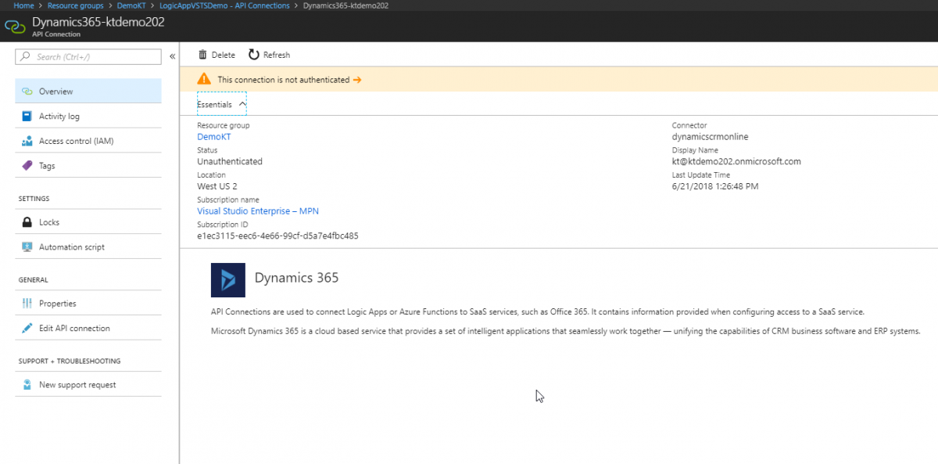Image resolution: width=938 pixels, height=464 pixels.
Task: Select the dynamicscrmonline connector text
Action: pos(710,137)
